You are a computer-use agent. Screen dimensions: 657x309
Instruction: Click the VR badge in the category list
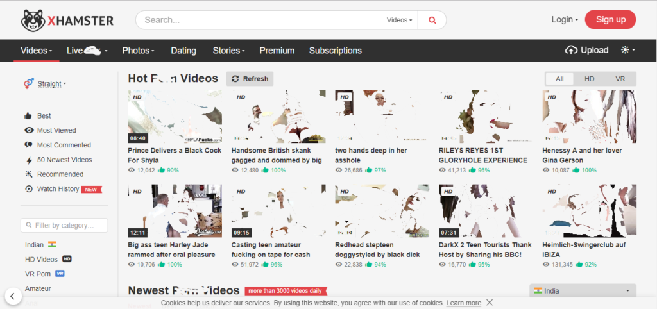[x=60, y=274]
